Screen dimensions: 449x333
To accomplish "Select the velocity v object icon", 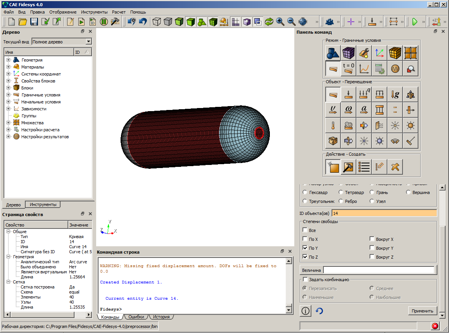I will tap(333, 110).
